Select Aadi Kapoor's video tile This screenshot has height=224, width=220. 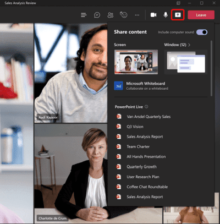coord(71,73)
